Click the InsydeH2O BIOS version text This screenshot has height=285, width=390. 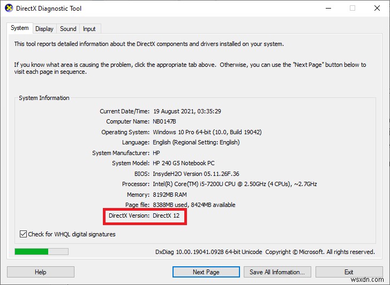196,174
